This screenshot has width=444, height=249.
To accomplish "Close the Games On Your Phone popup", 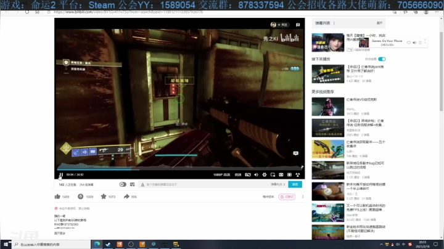I will (x=425, y=39).
